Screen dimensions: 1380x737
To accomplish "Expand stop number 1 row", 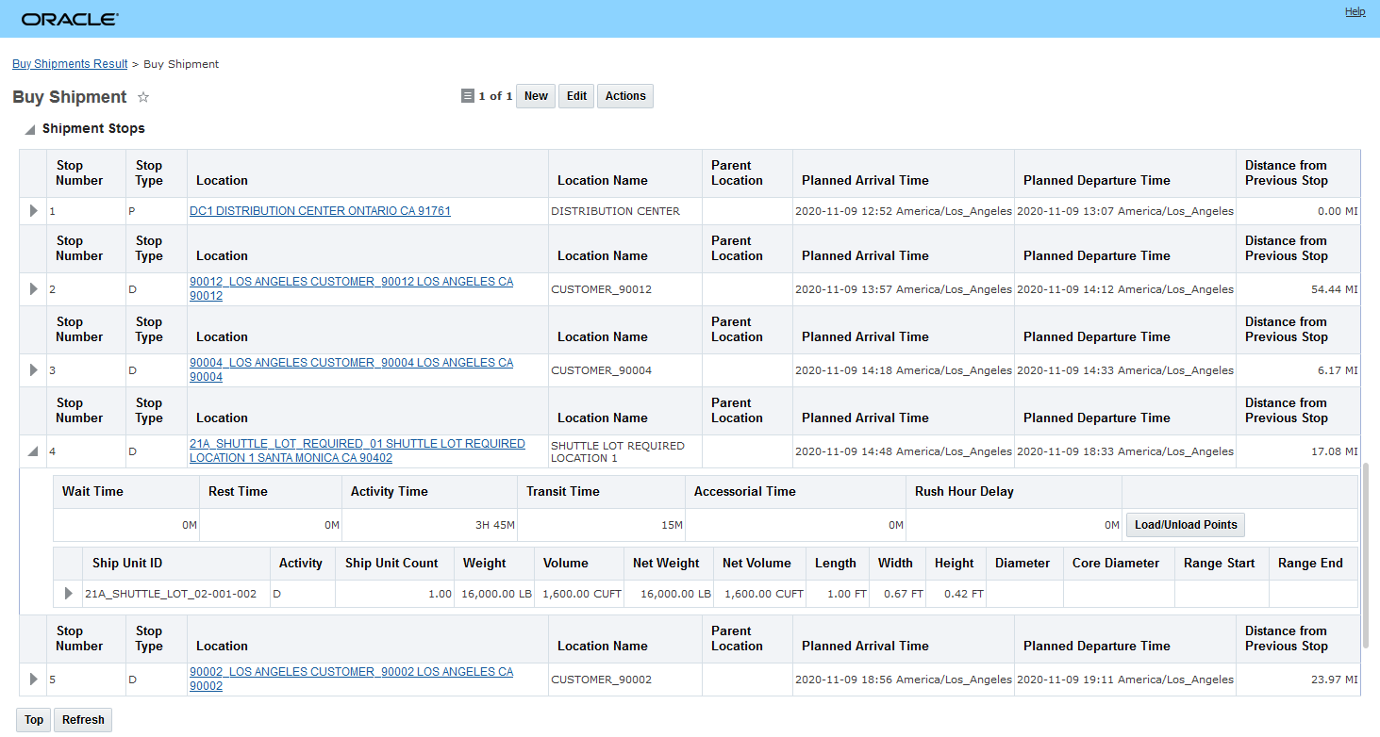I will pyautogui.click(x=34, y=211).
